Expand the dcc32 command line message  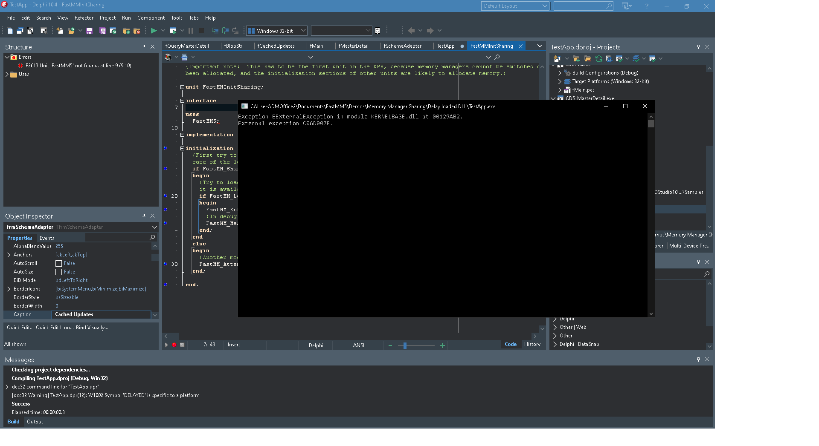[x=7, y=387]
